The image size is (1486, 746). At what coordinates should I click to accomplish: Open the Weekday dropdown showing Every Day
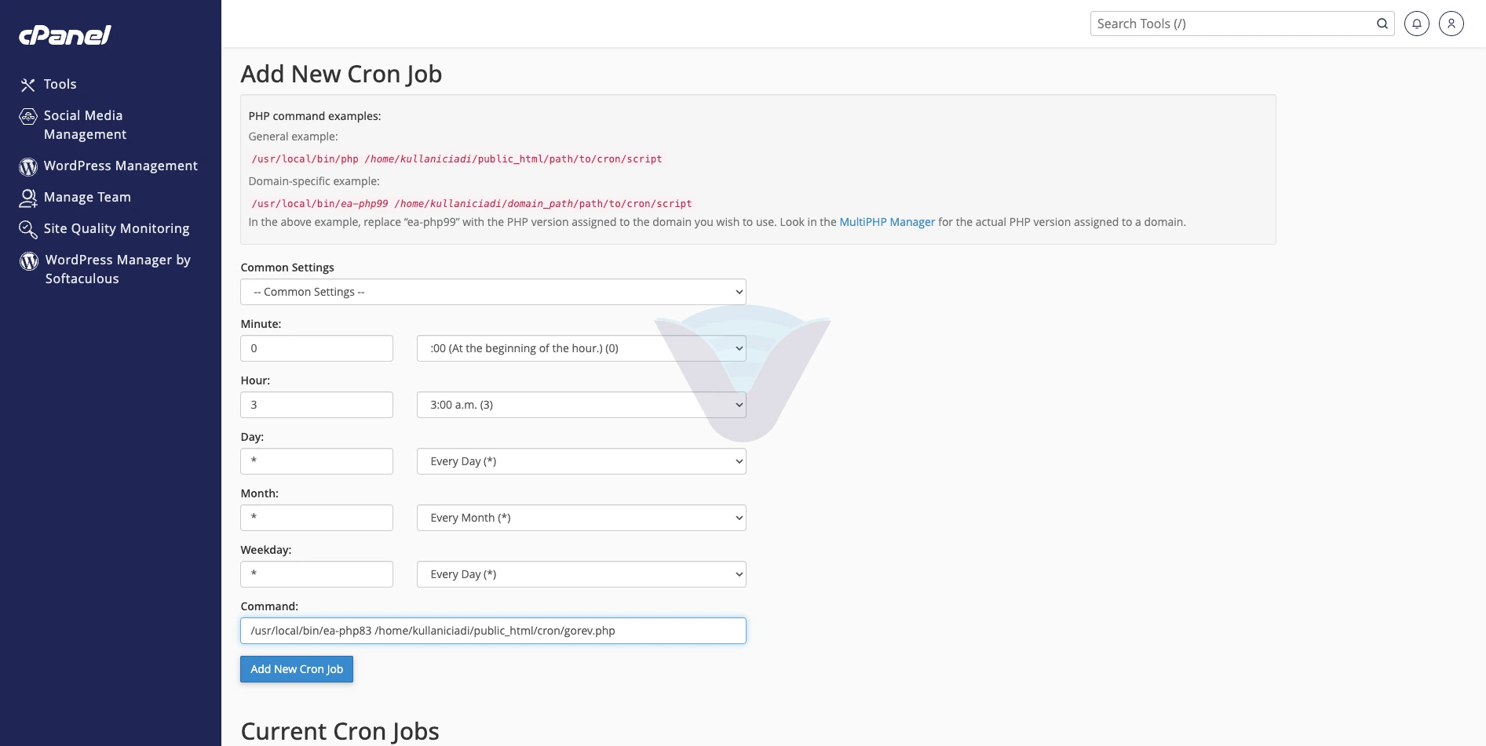click(582, 574)
